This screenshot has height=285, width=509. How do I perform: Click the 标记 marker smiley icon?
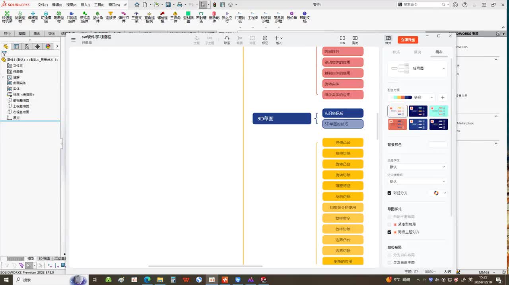(265, 40)
